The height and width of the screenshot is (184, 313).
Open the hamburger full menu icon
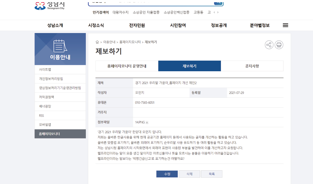[x=285, y=25]
